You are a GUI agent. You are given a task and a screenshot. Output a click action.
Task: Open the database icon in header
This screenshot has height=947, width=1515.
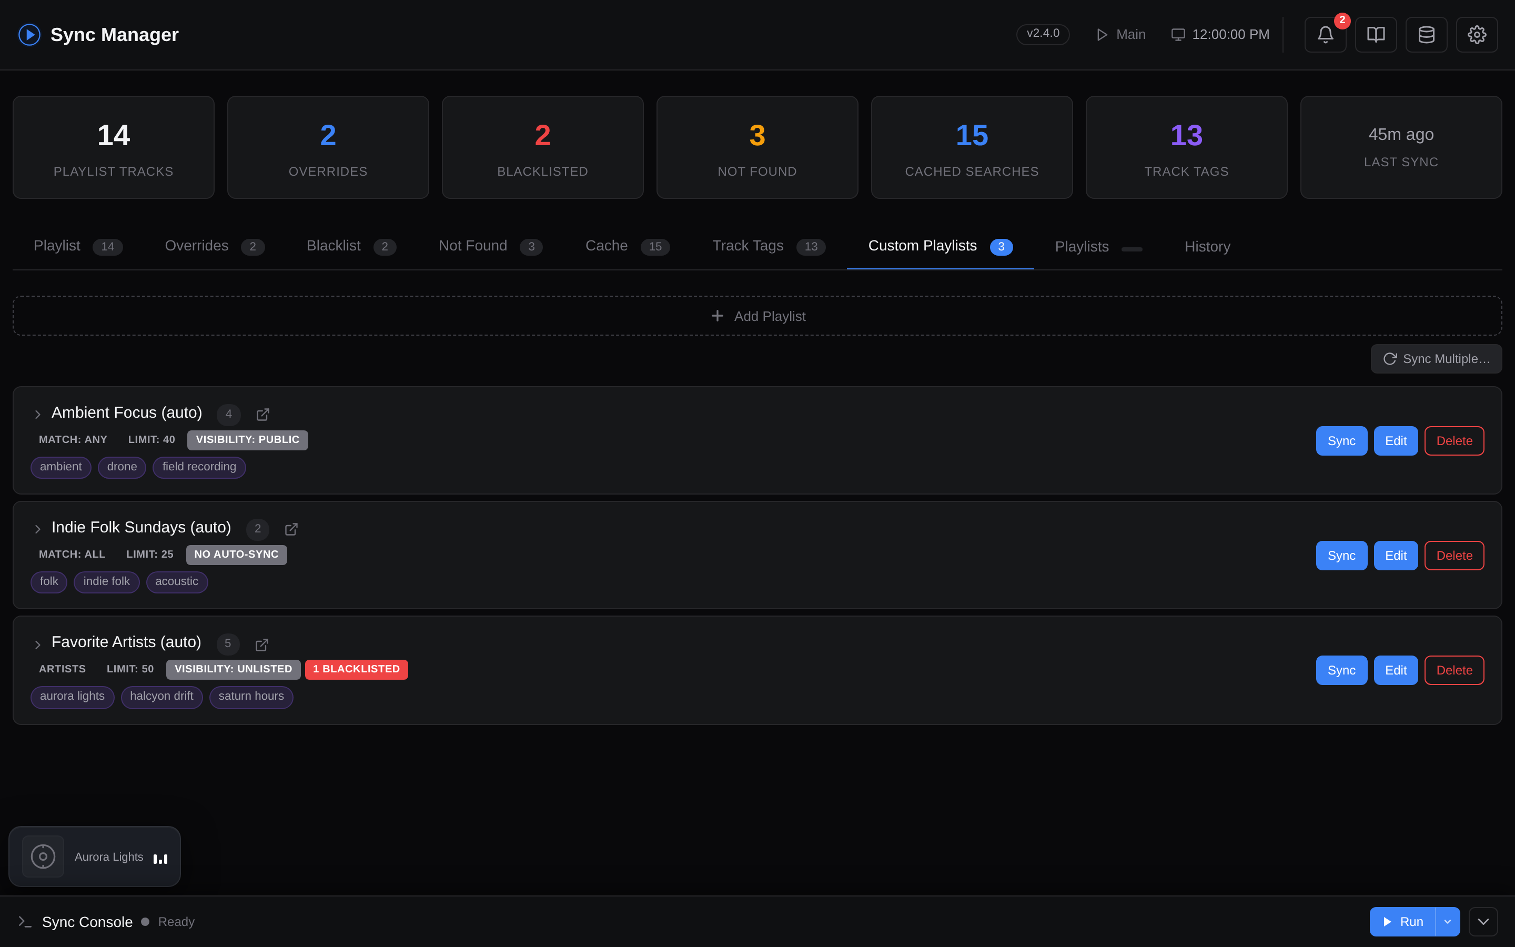coord(1426,34)
